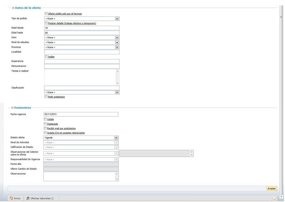Click the Tareas a realizar scrollbar down arrow
The width and height of the screenshot is (285, 202).
(x=117, y=83)
